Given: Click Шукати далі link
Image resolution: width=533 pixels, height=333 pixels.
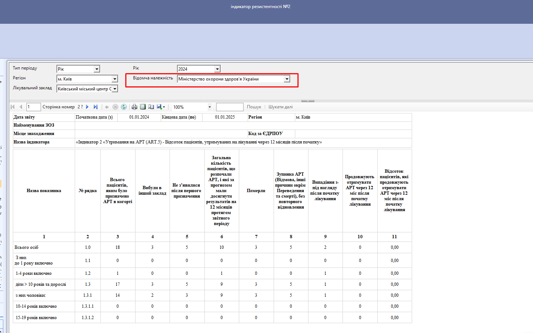Looking at the screenshot, I should pos(281,107).
